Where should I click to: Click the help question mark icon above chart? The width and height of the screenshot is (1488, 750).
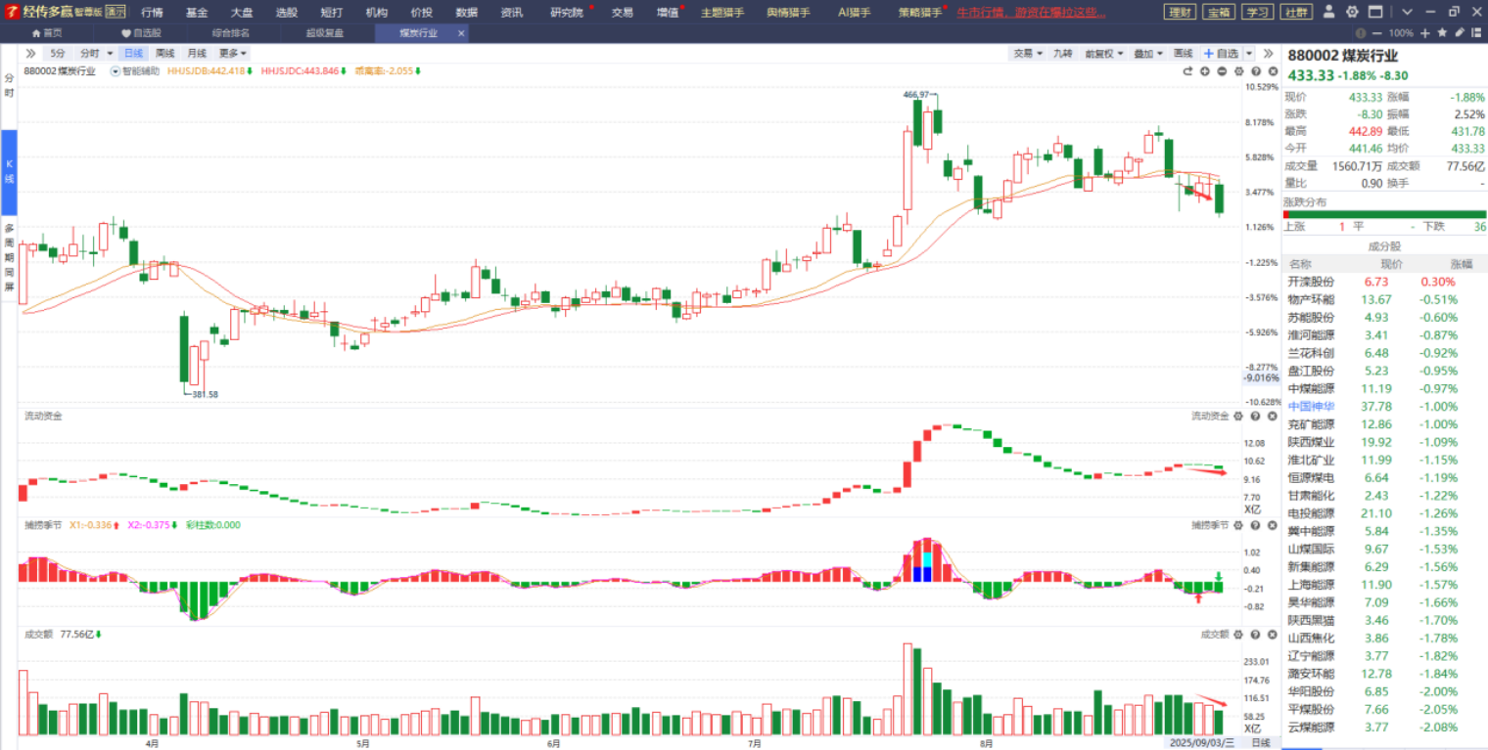tap(1256, 71)
